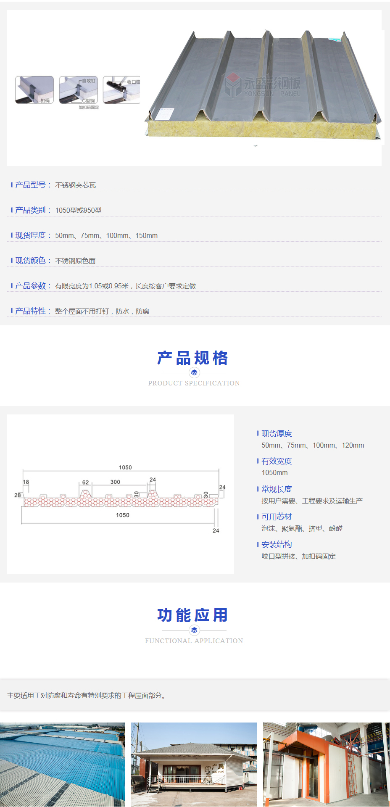The image size is (390, 807).
Task: Click the 产品型号 label
Action: 31,185
